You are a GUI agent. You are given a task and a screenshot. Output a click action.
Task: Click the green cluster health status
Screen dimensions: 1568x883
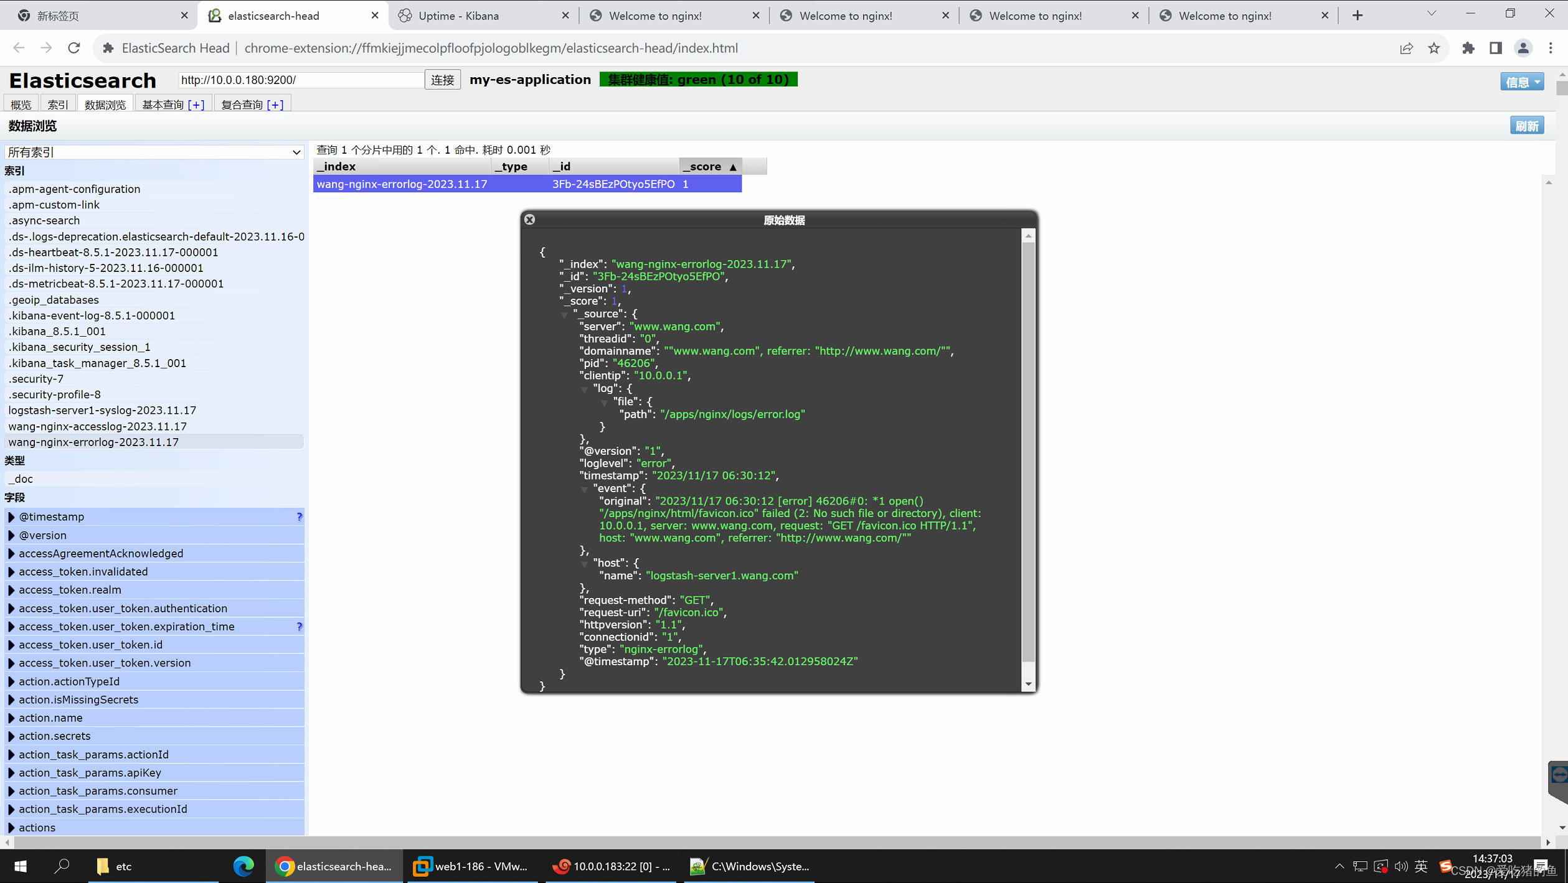[698, 80]
